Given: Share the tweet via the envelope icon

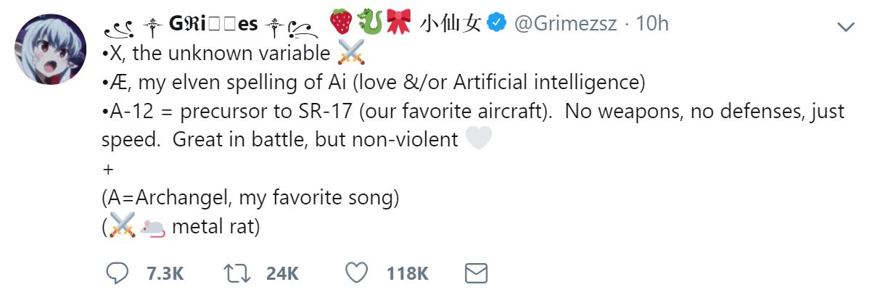Looking at the screenshot, I should pos(475,273).
